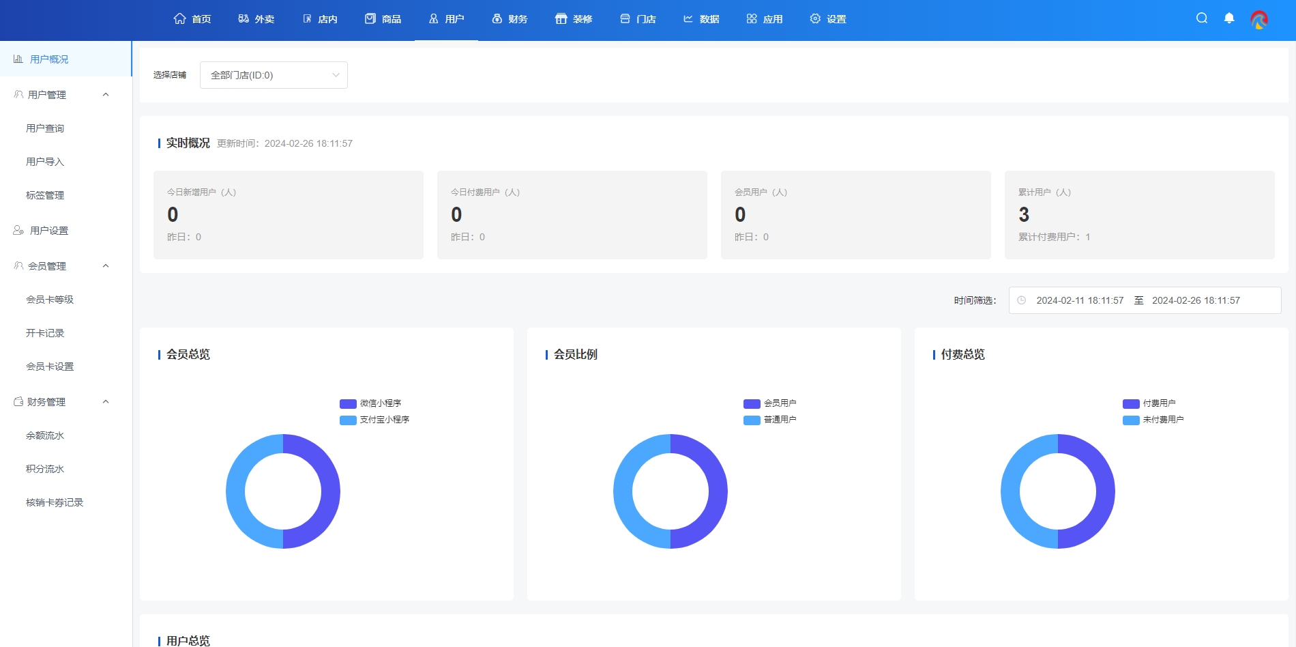The width and height of the screenshot is (1296, 647).
Task: Click the people icon beside 会员管理
Action: pos(18,265)
